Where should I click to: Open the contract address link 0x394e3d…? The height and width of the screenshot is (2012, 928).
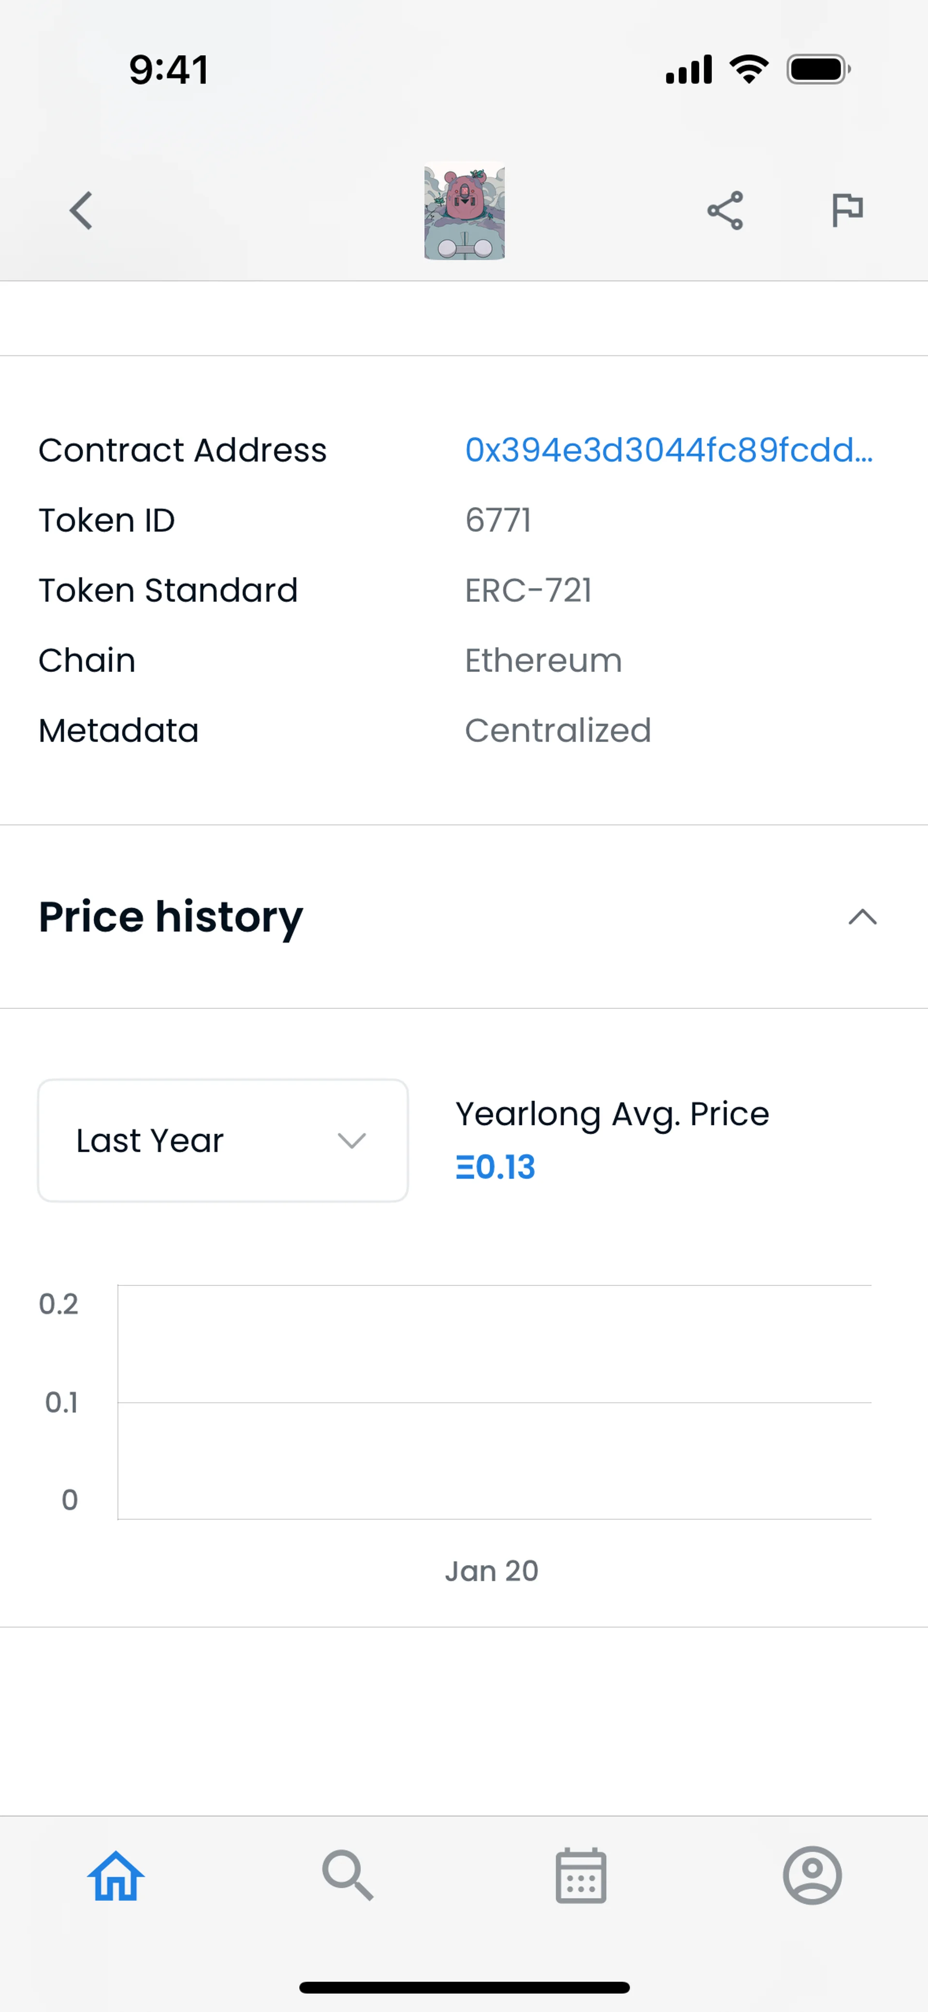(x=668, y=451)
